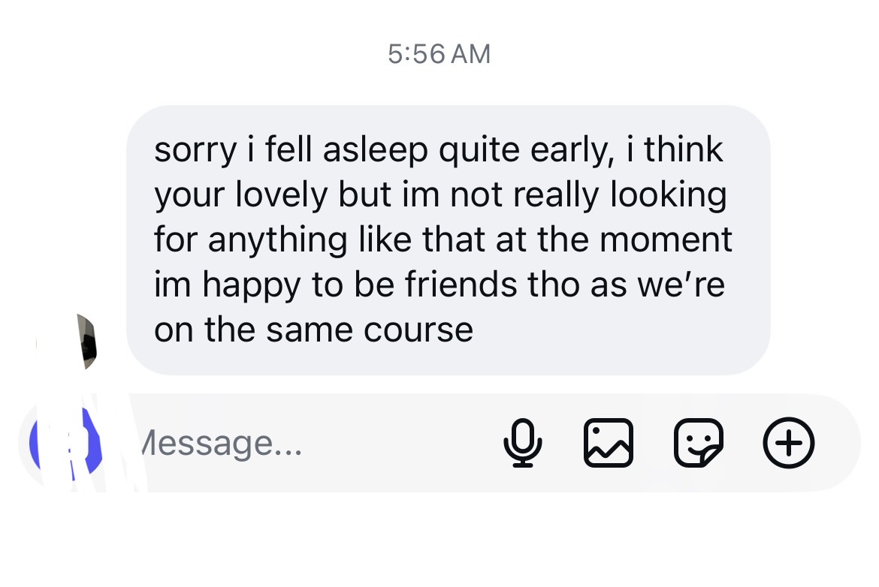
Task: Click the word "sorry" in the message
Action: (x=194, y=150)
